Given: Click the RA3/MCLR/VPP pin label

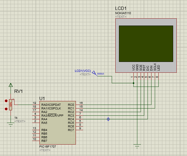Looking at the screenshot, I should pos(52,115).
